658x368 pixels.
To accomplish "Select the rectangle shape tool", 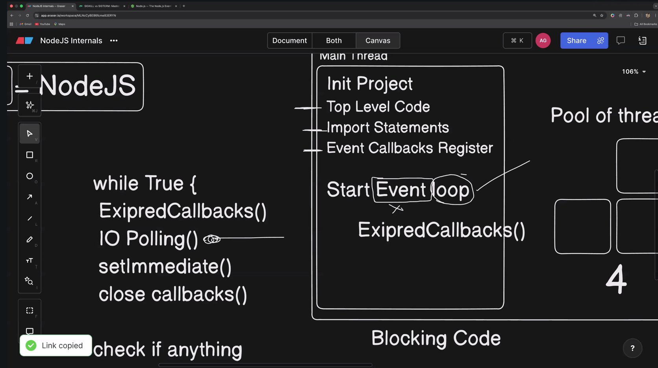I will tap(30, 155).
